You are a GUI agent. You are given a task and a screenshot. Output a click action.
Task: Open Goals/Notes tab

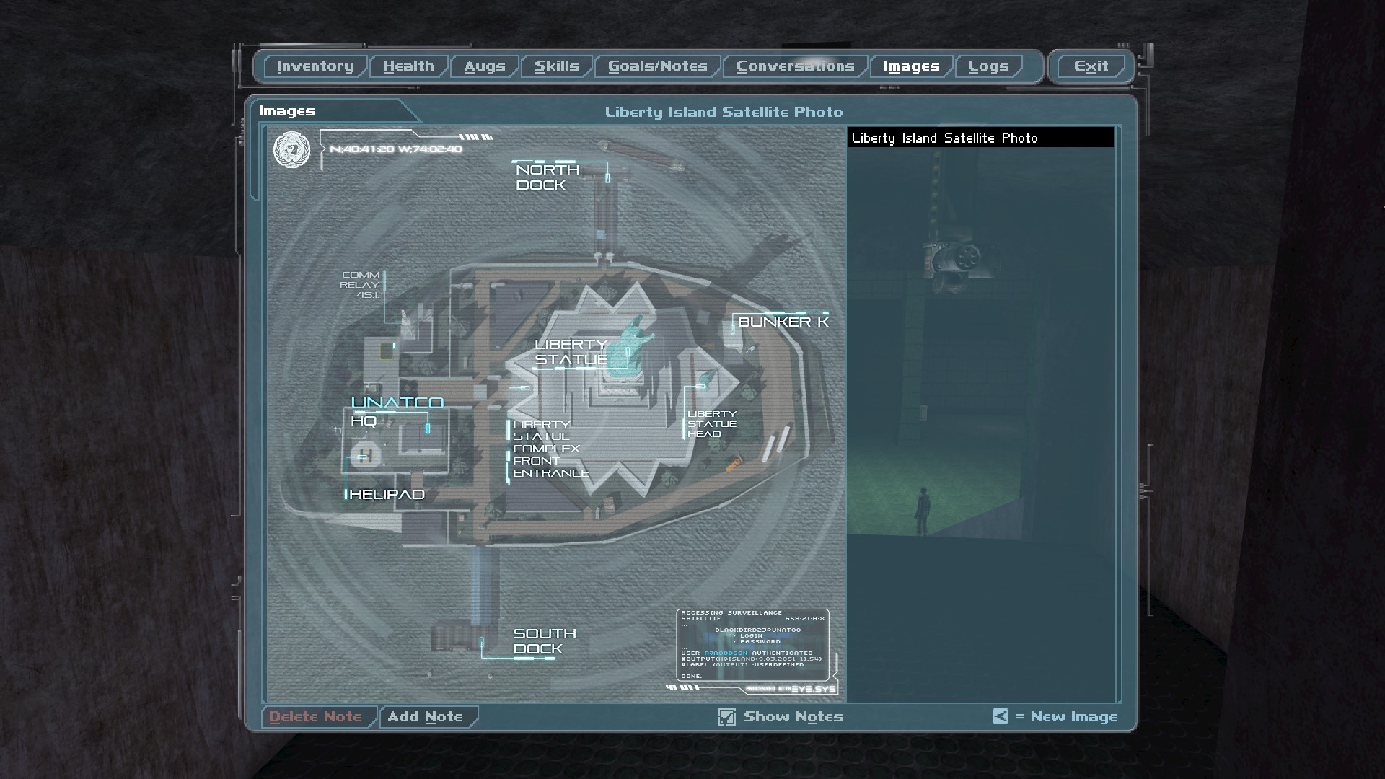(657, 66)
